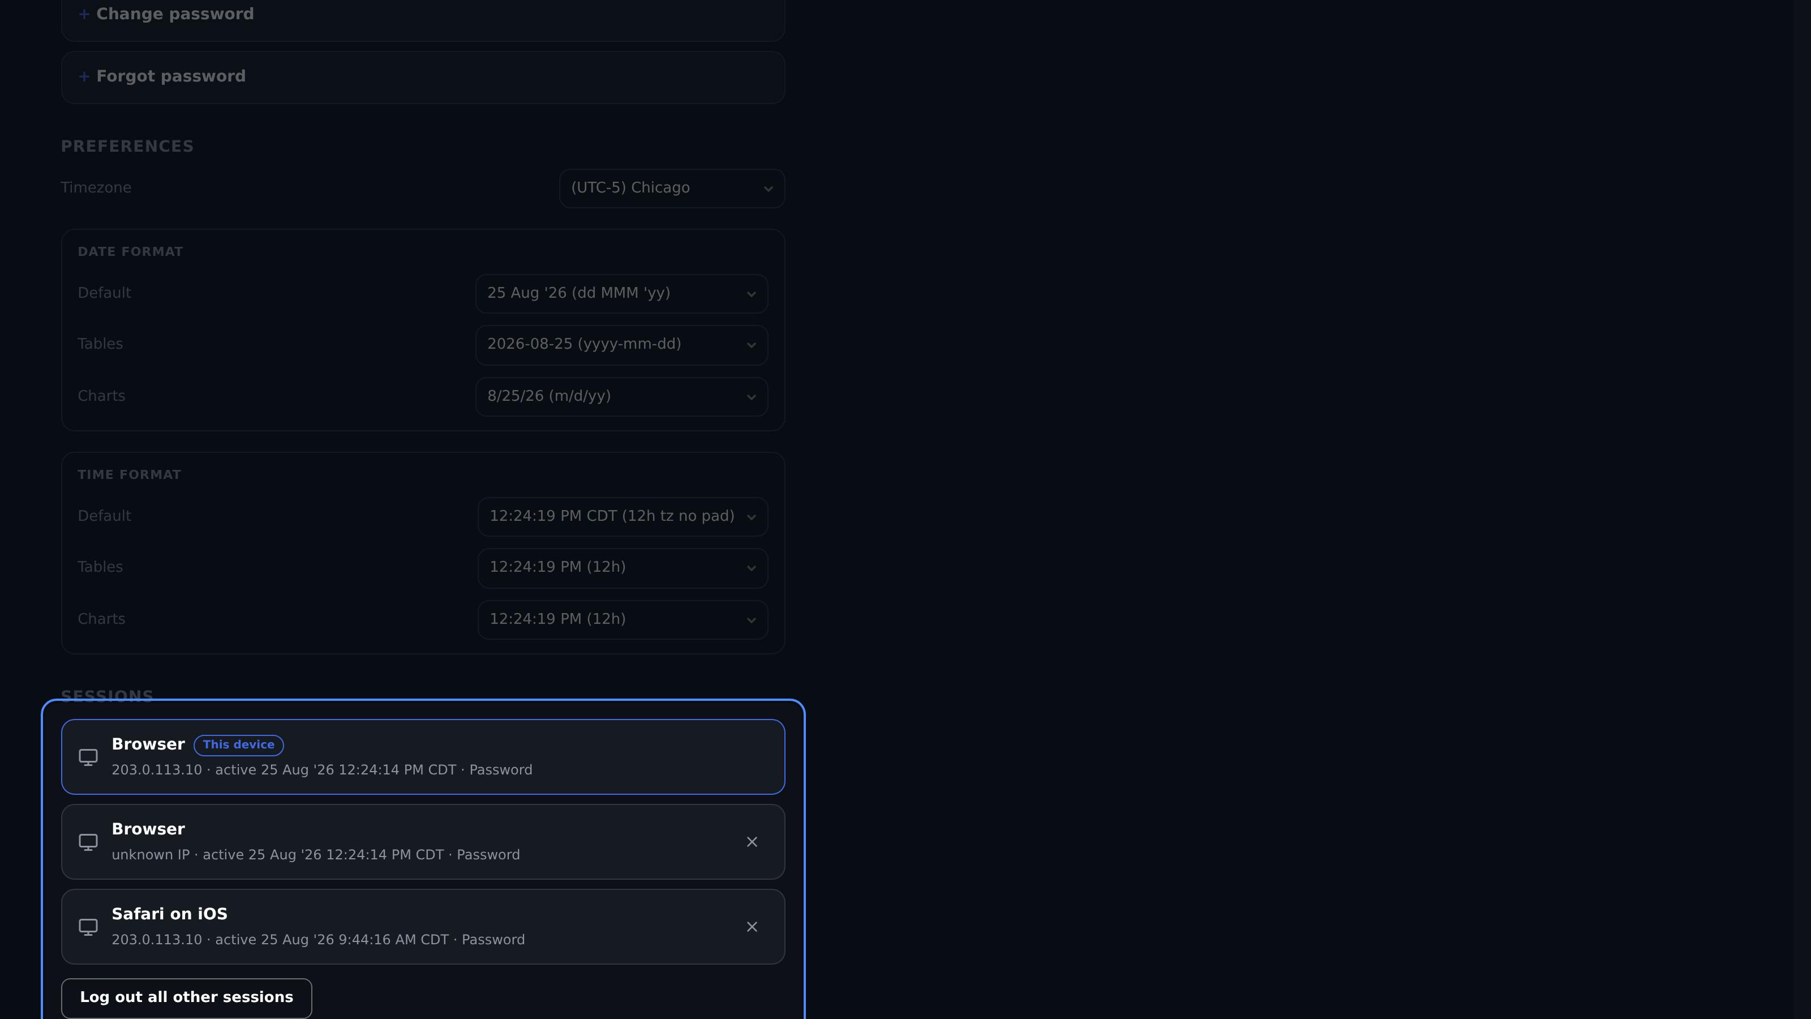
Task: Click the plus icon beside Change password
Action: click(84, 15)
